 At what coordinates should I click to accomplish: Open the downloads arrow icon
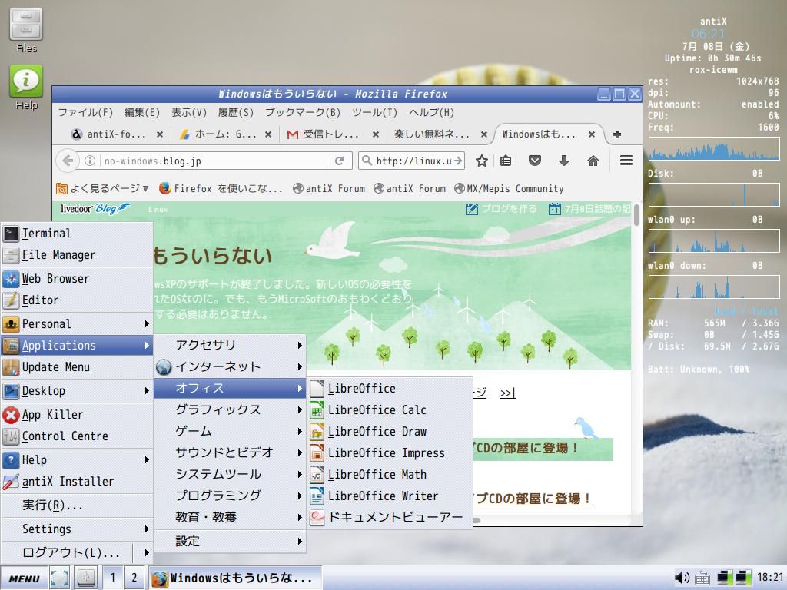point(563,161)
